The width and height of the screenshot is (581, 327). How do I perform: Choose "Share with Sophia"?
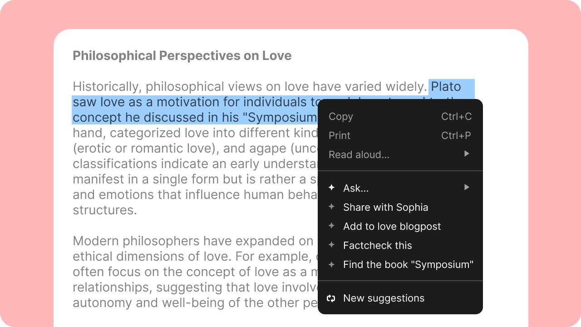[386, 207]
